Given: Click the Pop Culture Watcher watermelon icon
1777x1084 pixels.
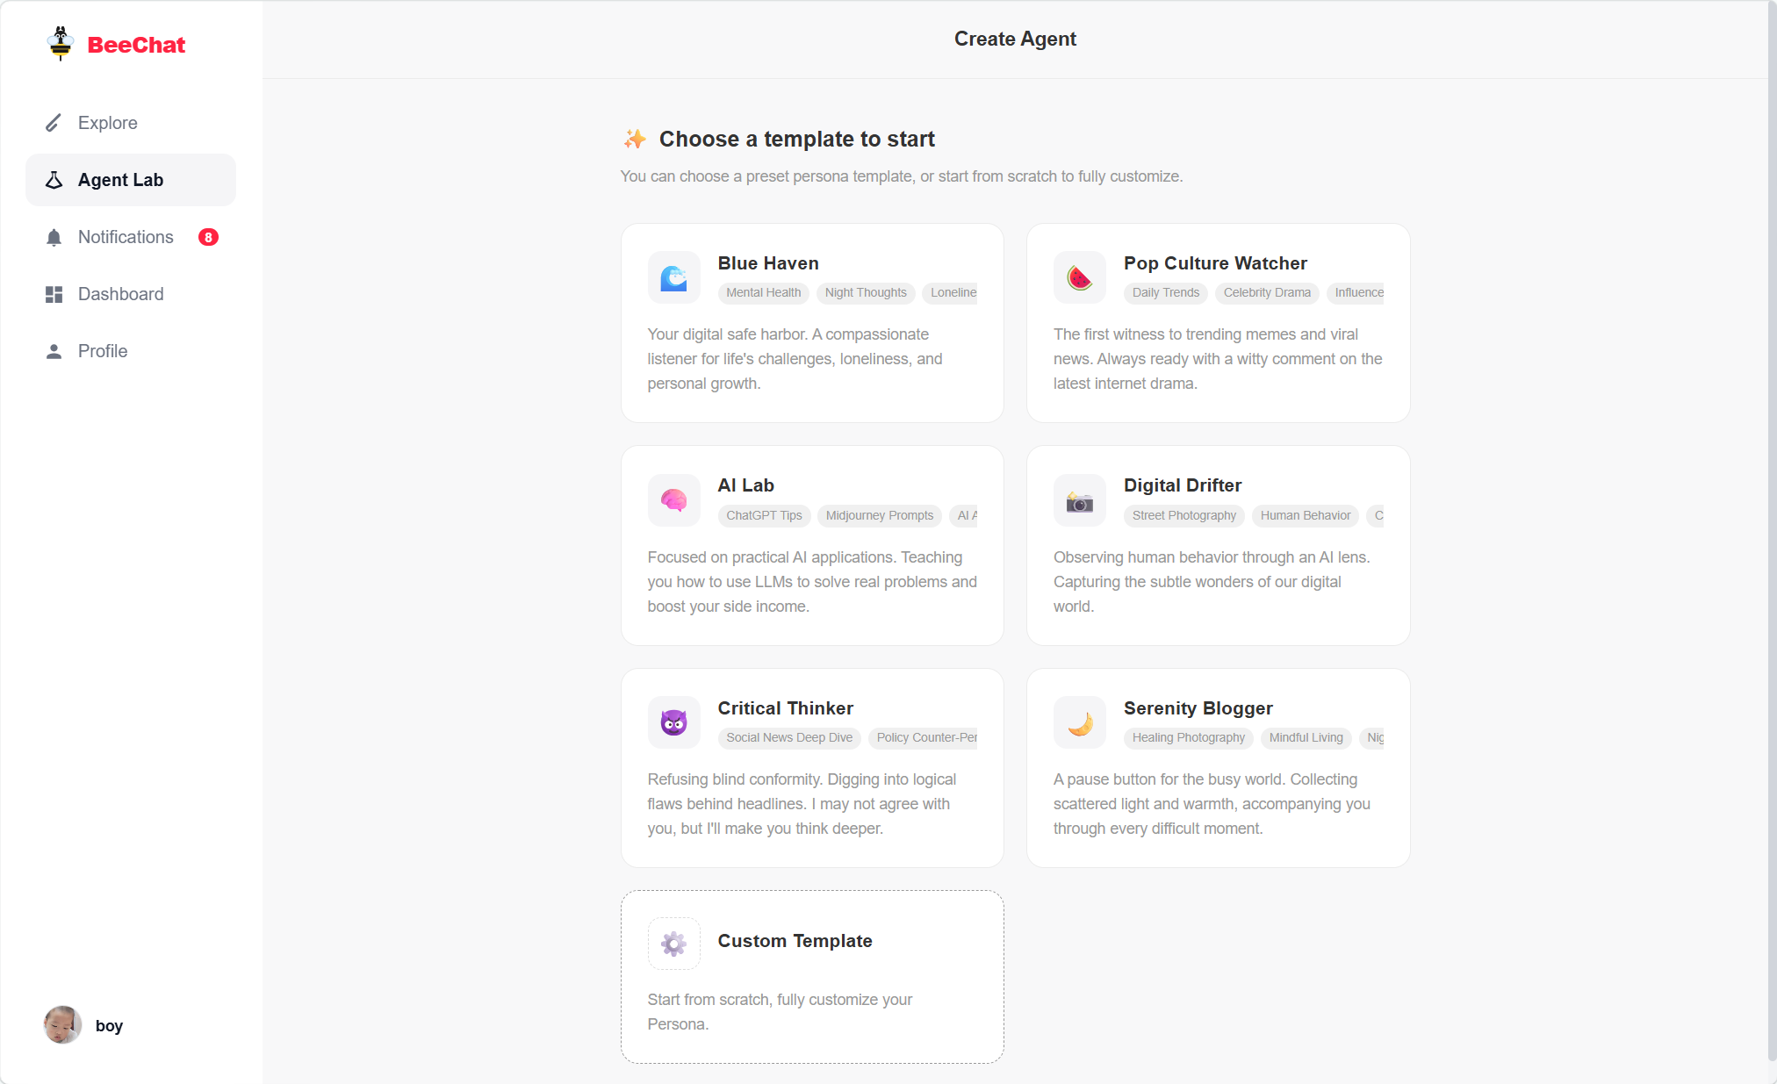Looking at the screenshot, I should click(x=1079, y=277).
